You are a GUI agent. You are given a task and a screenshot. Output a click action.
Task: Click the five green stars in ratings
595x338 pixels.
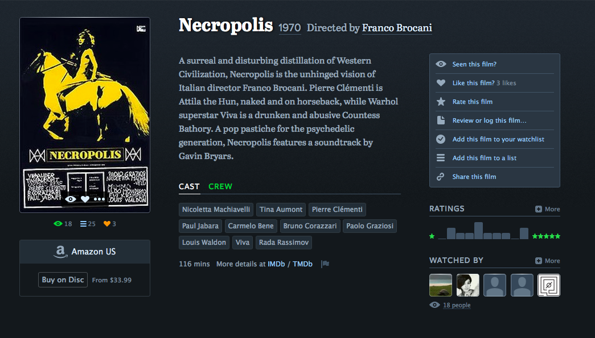[546, 236]
